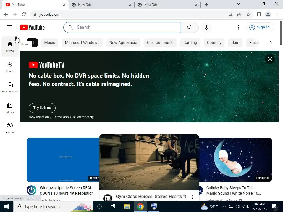The width and height of the screenshot is (283, 212).
Task: Open a new browser tab with plus
Action: [207, 5]
